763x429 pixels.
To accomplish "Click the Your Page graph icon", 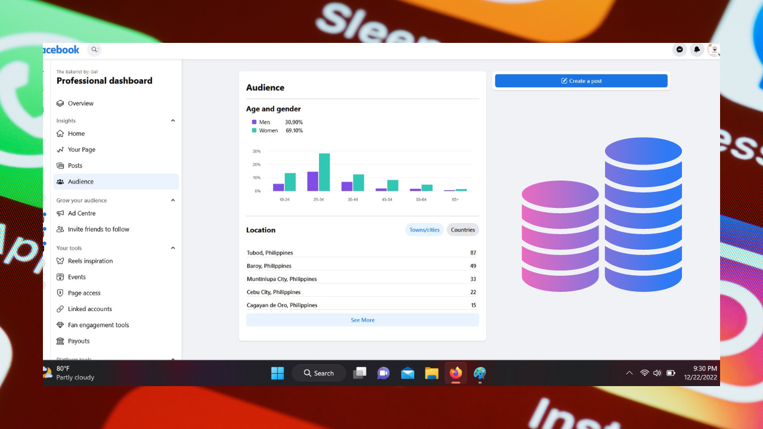I will click(x=60, y=150).
